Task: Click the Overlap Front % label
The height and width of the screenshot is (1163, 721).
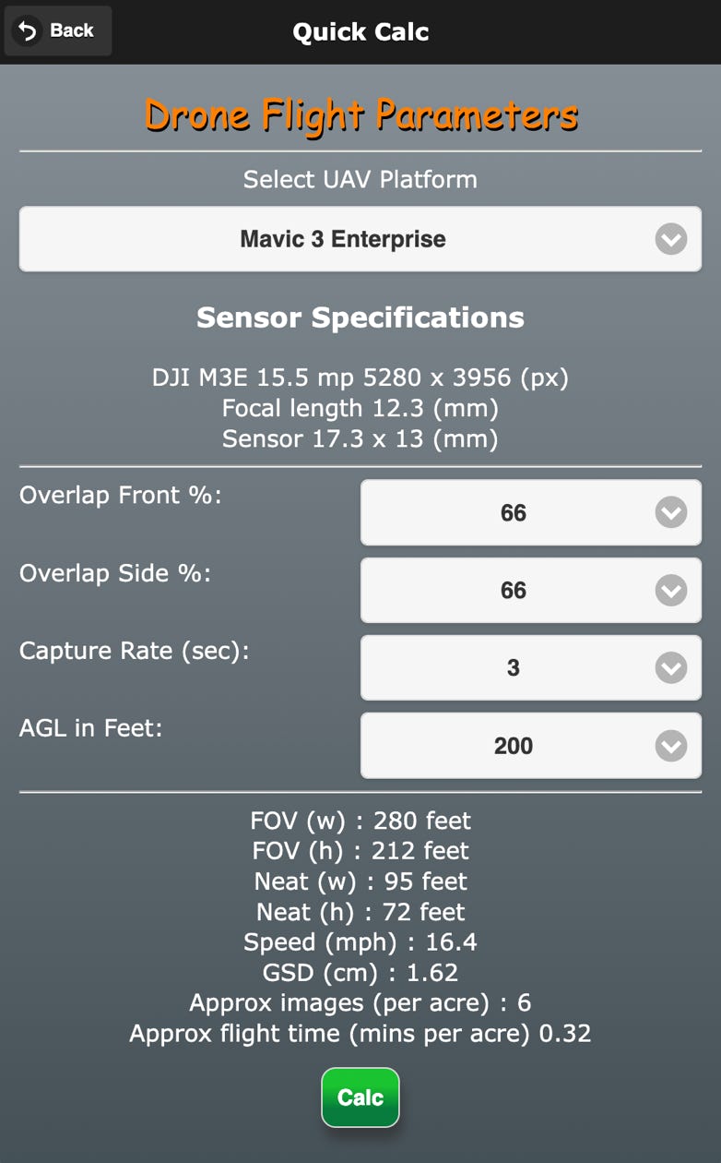Action: coord(121,496)
